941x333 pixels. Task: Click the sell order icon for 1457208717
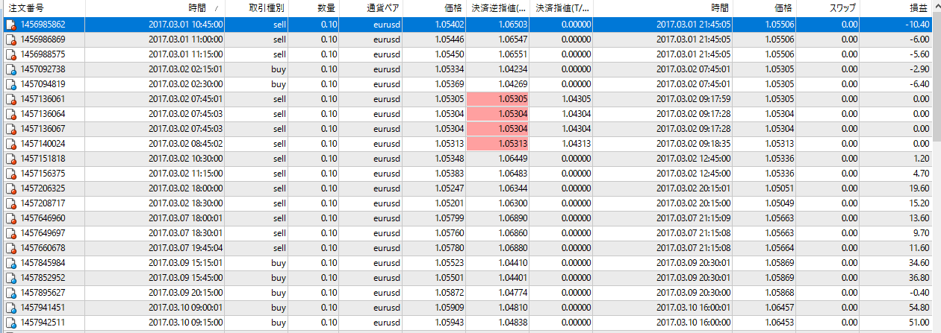(10, 203)
